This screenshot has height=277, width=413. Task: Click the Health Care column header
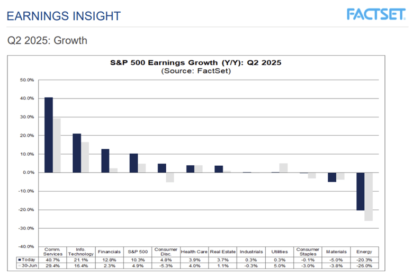(x=194, y=252)
